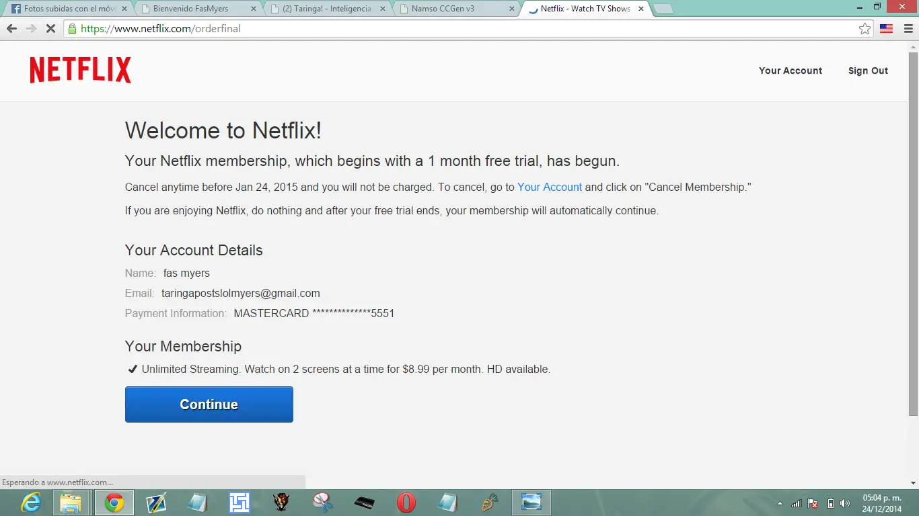919x516 pixels.
Task: Open Internet Explorer from the taskbar
Action: [x=30, y=503]
